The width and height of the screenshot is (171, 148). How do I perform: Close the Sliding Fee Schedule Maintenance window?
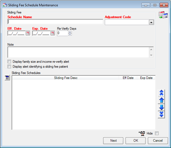(164, 5)
